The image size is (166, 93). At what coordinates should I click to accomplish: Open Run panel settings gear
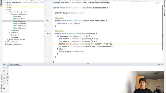coord(159,64)
